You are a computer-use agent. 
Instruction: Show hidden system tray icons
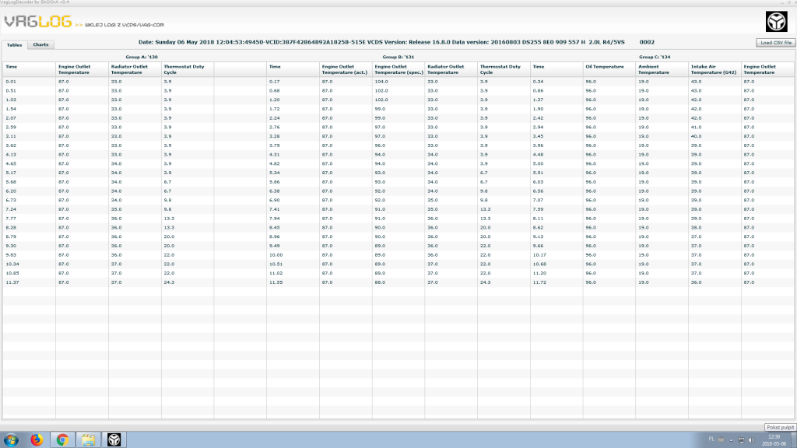coord(731,440)
